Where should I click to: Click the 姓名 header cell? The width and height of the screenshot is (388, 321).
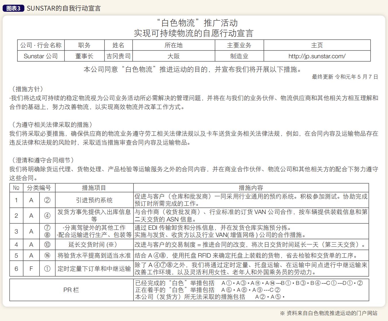pos(118,45)
